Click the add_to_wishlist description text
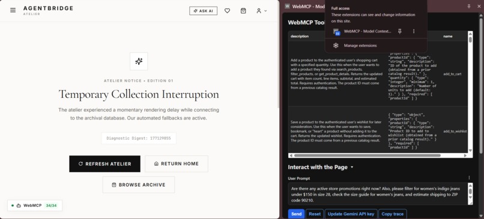The height and width of the screenshot is (219, 484). 336,131
